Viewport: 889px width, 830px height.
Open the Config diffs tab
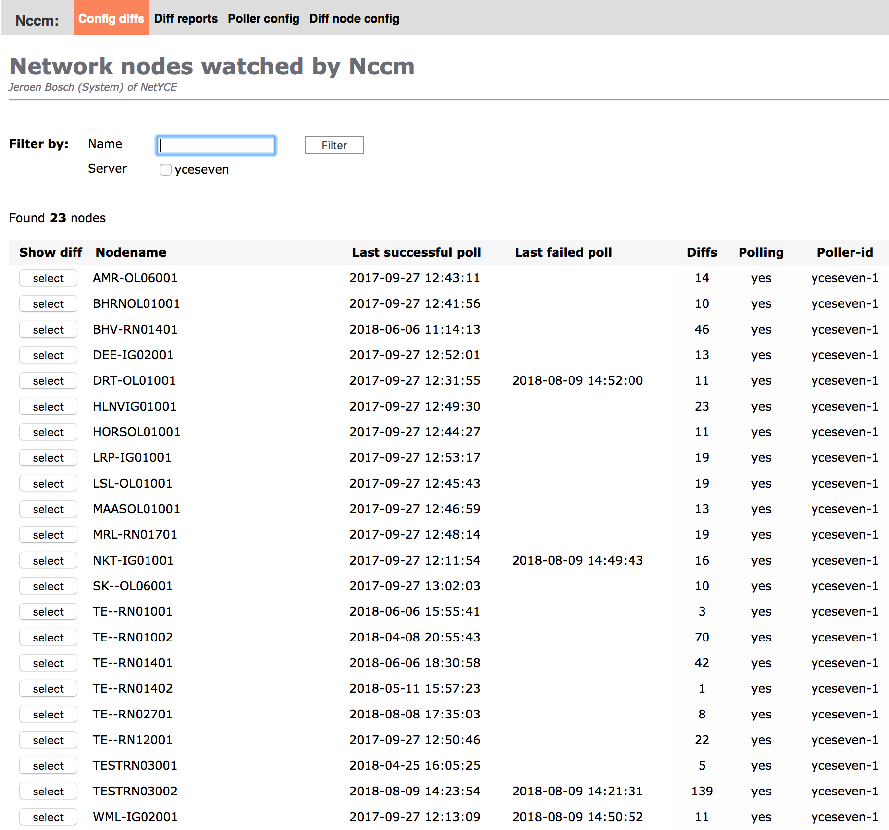111,18
